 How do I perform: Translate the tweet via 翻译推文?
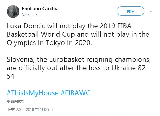17,101
